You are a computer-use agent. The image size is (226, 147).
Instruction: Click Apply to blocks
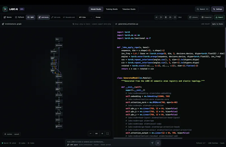tap(218, 24)
